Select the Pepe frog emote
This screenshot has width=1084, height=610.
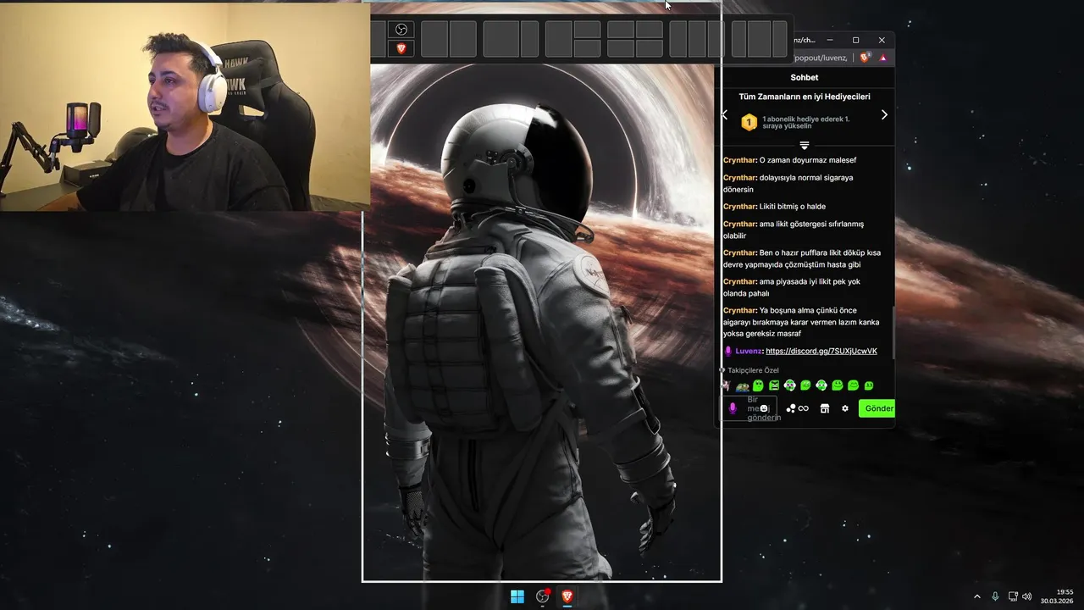(x=742, y=386)
